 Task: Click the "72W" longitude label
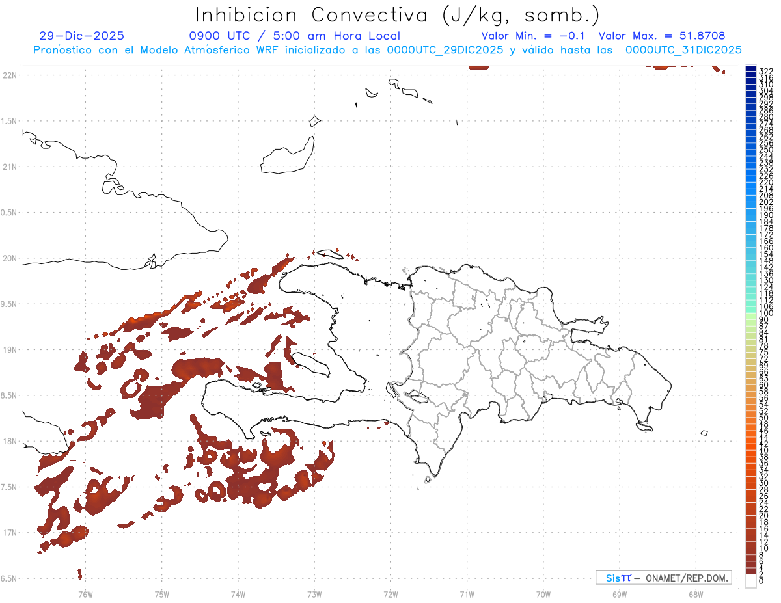390,594
